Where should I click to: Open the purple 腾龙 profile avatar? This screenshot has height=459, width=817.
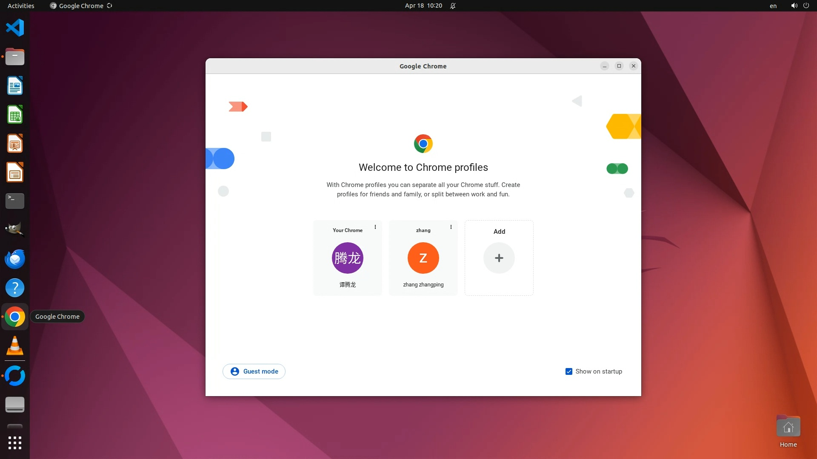[x=347, y=258]
